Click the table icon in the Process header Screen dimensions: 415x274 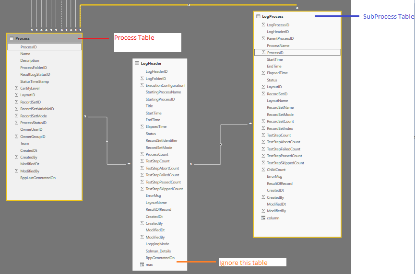12,39
